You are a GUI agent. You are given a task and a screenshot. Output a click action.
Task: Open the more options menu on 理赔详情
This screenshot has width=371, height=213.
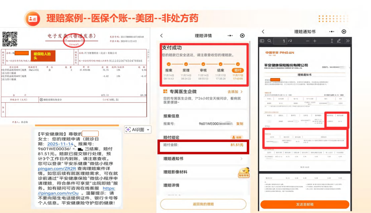230,35
